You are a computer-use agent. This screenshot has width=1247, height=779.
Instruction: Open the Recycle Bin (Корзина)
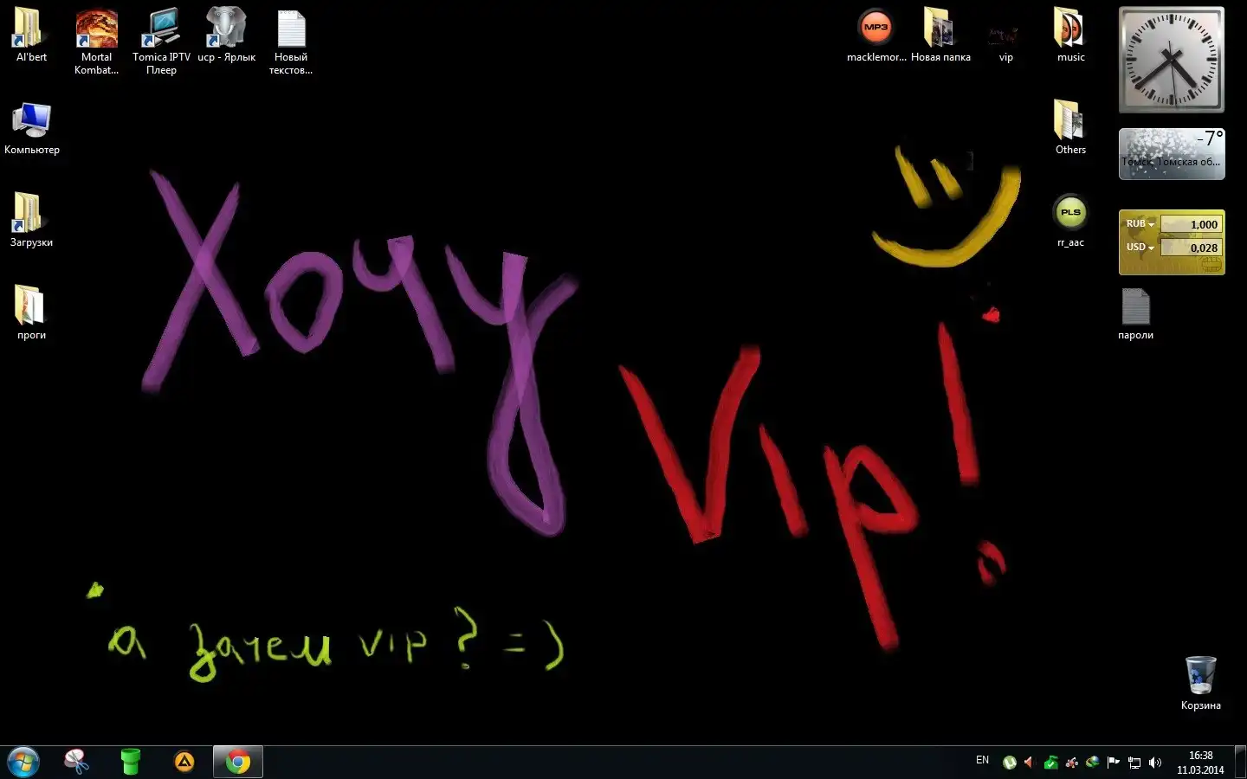[1200, 676]
